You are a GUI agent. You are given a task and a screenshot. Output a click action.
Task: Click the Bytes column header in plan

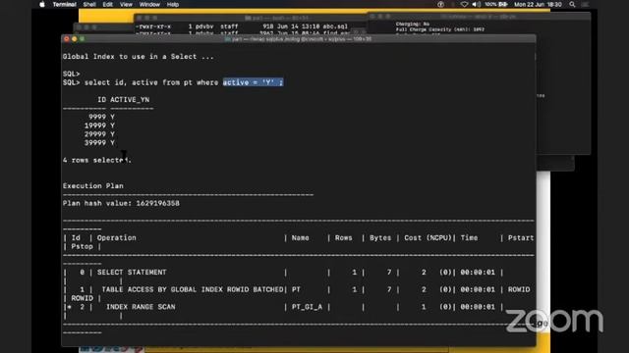click(x=380, y=237)
